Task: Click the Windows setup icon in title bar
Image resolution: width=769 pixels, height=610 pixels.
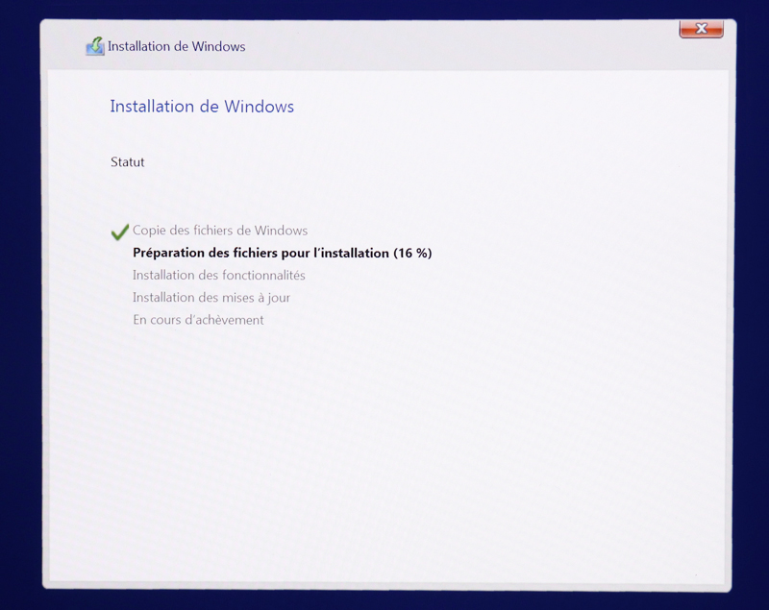Action: (95, 46)
